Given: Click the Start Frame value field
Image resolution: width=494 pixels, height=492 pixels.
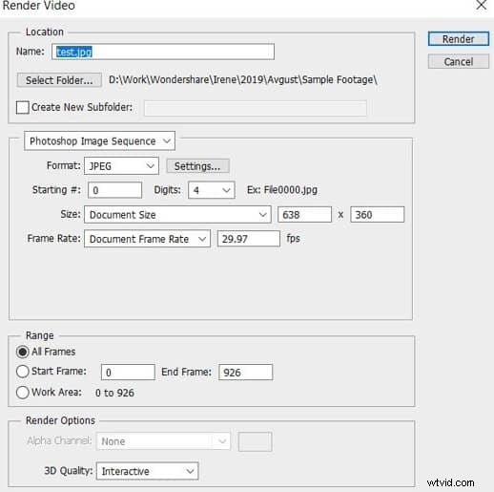Looking at the screenshot, I should click(128, 373).
